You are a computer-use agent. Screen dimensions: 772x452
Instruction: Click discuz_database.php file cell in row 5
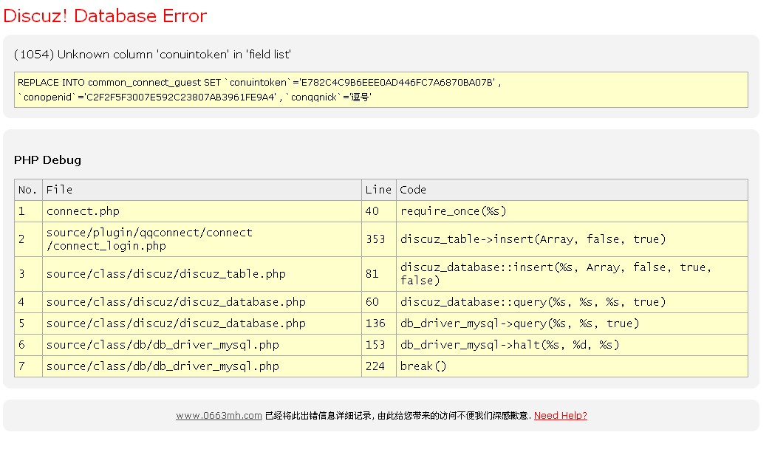point(202,323)
